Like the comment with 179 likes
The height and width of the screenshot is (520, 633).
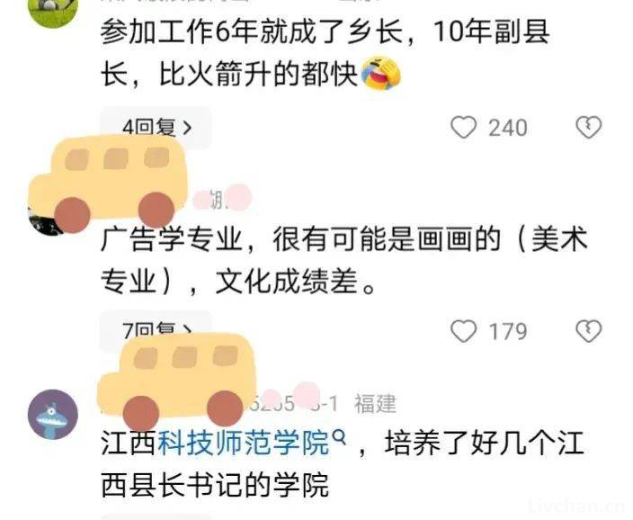coord(463,331)
